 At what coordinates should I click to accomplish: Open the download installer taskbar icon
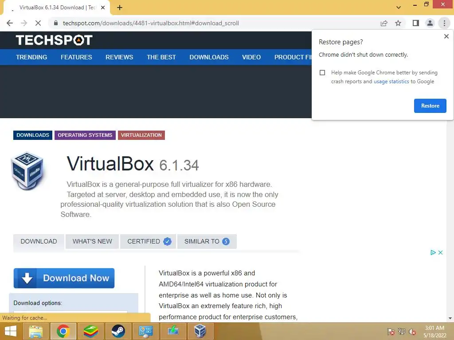coord(173,331)
